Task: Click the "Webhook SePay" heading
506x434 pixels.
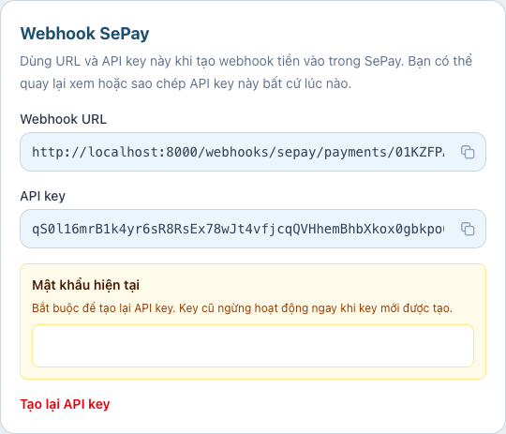Action: 84,33
